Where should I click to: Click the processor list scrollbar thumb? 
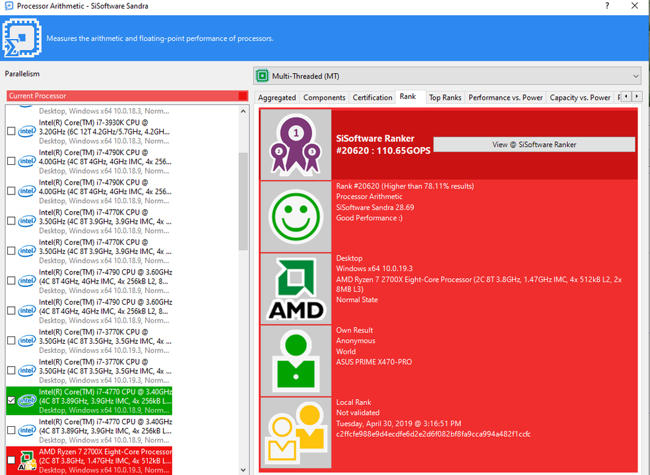[x=244, y=201]
